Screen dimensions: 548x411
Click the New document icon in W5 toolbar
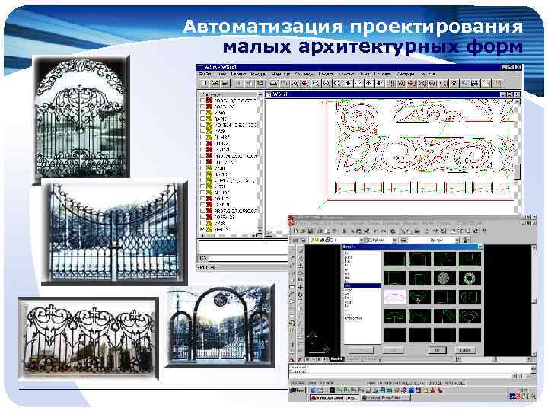coord(205,84)
